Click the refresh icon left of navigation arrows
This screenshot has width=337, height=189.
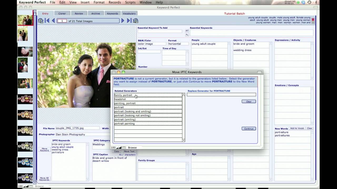pos(41,21)
